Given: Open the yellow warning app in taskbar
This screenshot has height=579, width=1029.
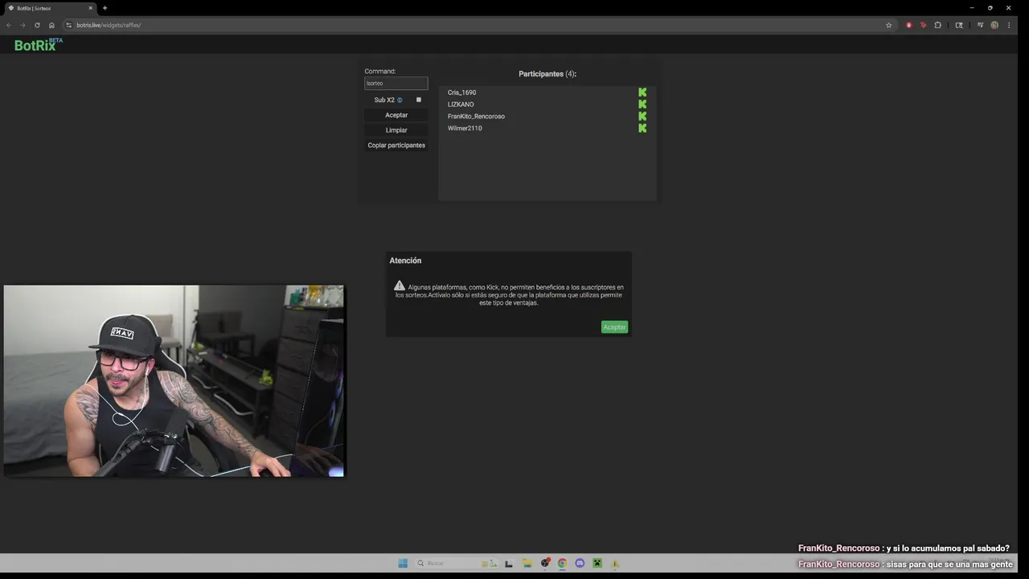Looking at the screenshot, I should [615, 564].
